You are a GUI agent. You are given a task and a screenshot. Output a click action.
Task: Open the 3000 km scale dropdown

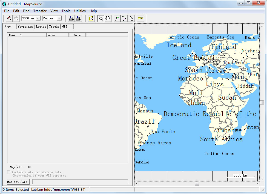point(38,18)
